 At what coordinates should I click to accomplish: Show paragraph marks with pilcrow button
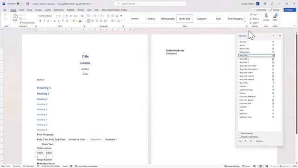click(121, 16)
